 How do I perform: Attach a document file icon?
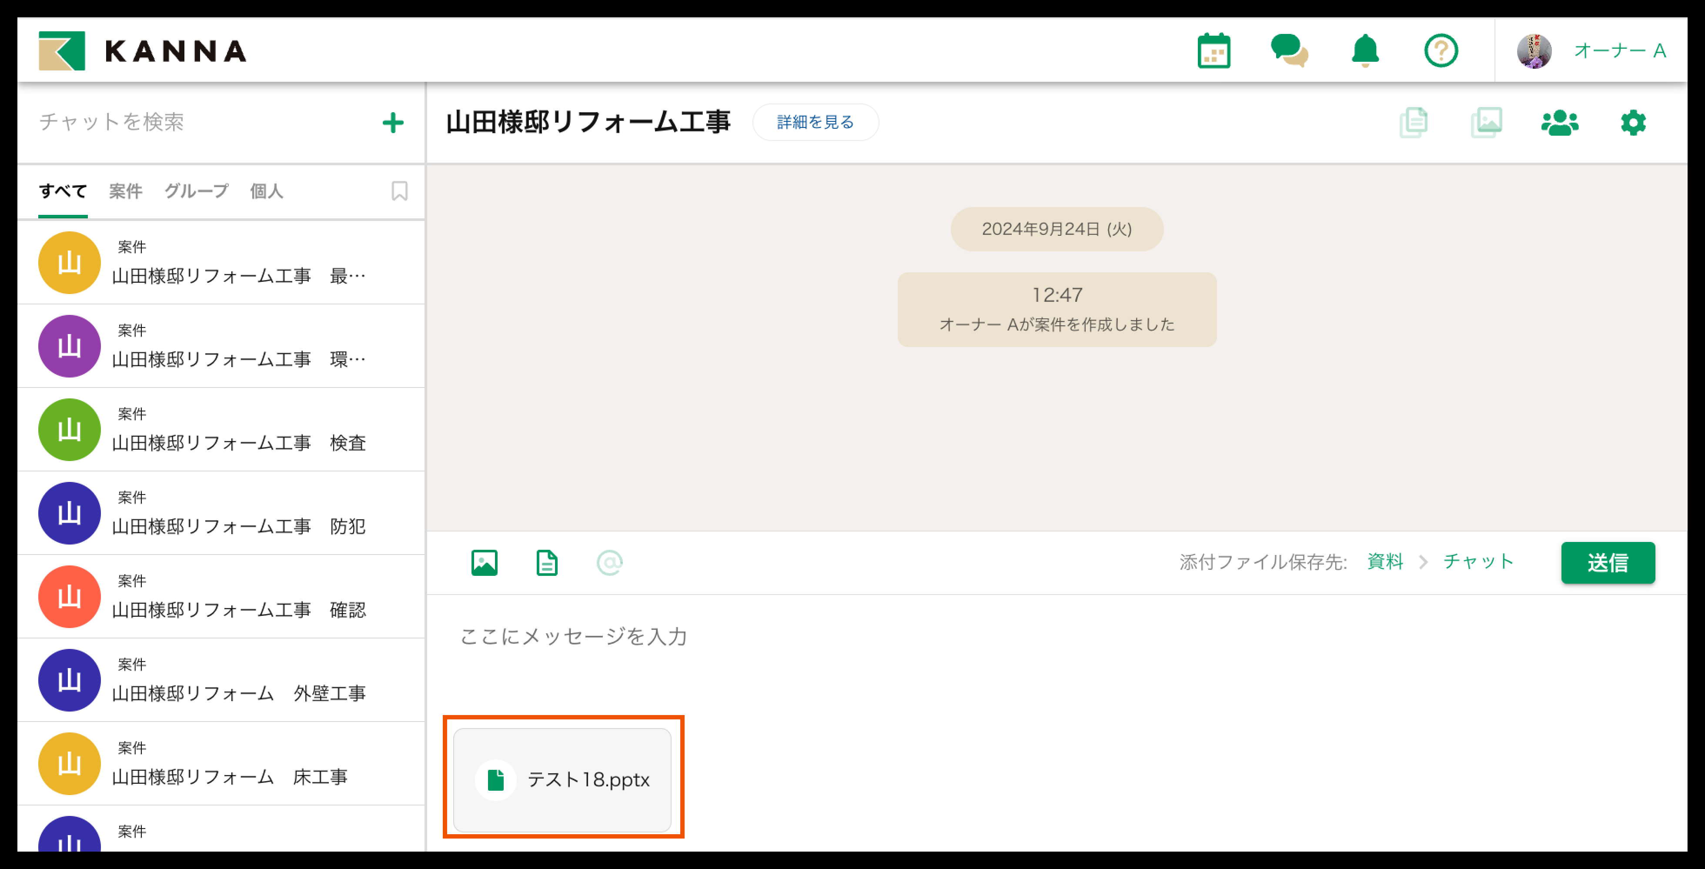[547, 562]
